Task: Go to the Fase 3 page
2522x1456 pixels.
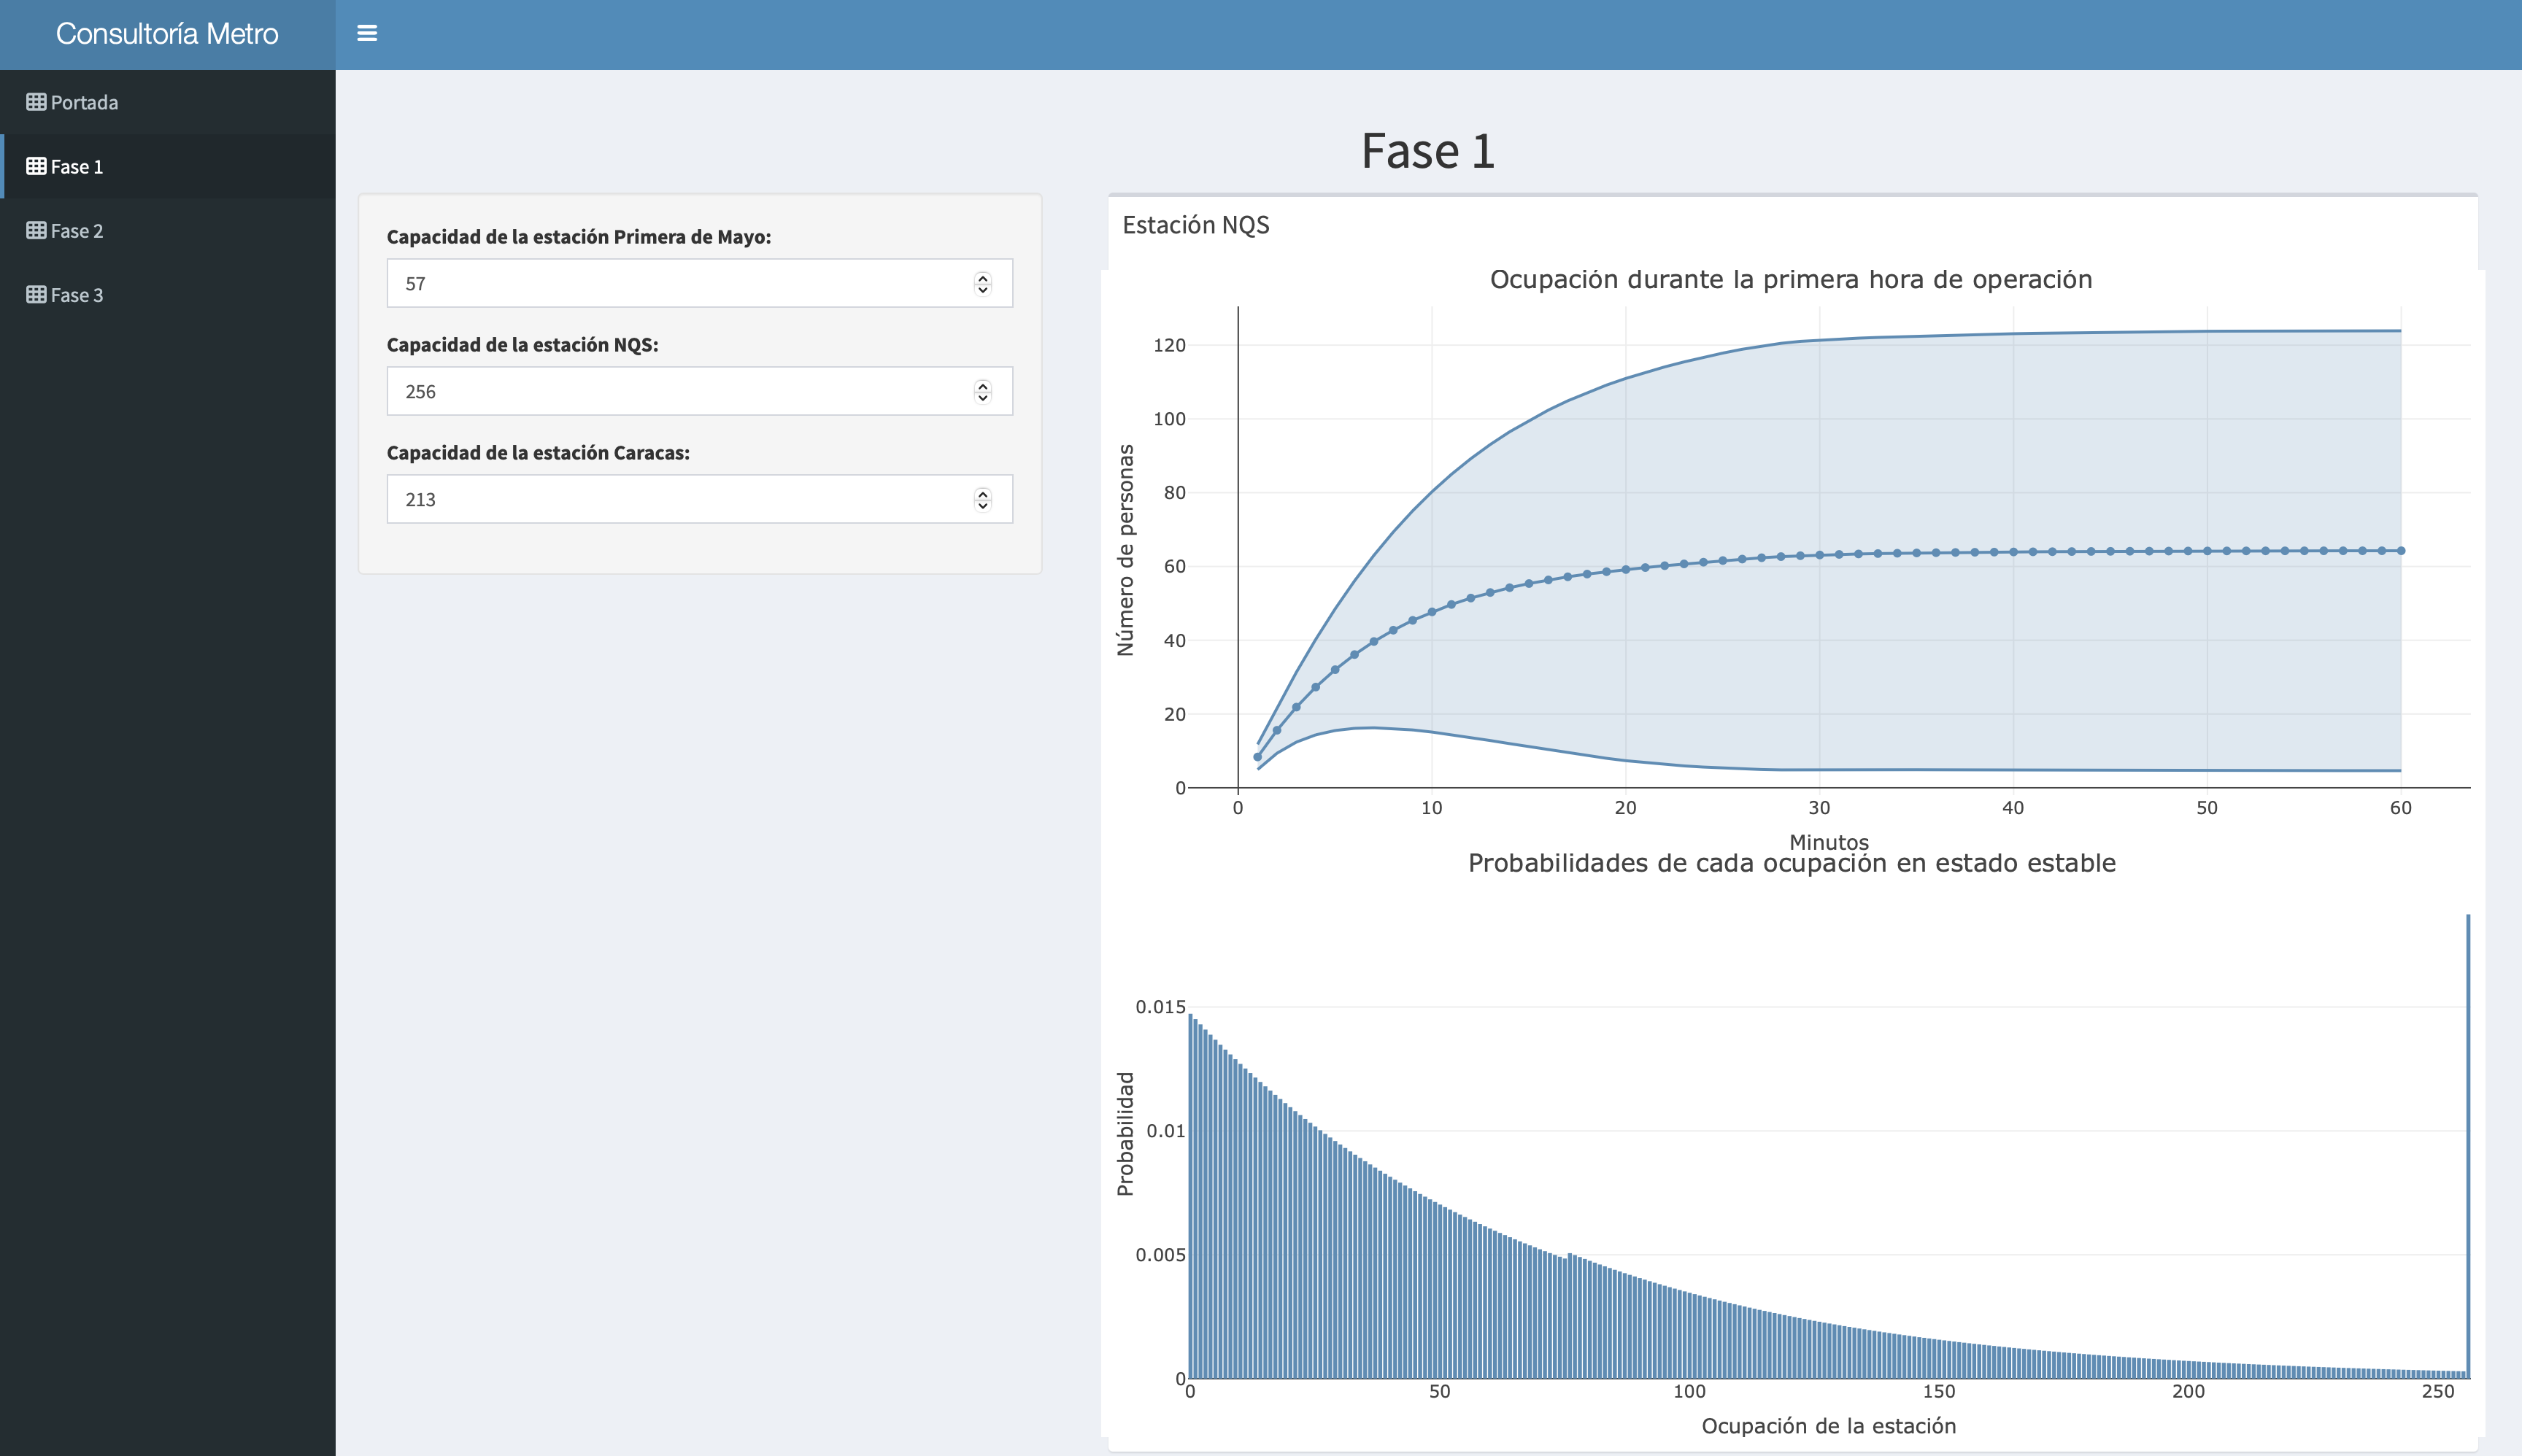Action: 77,294
